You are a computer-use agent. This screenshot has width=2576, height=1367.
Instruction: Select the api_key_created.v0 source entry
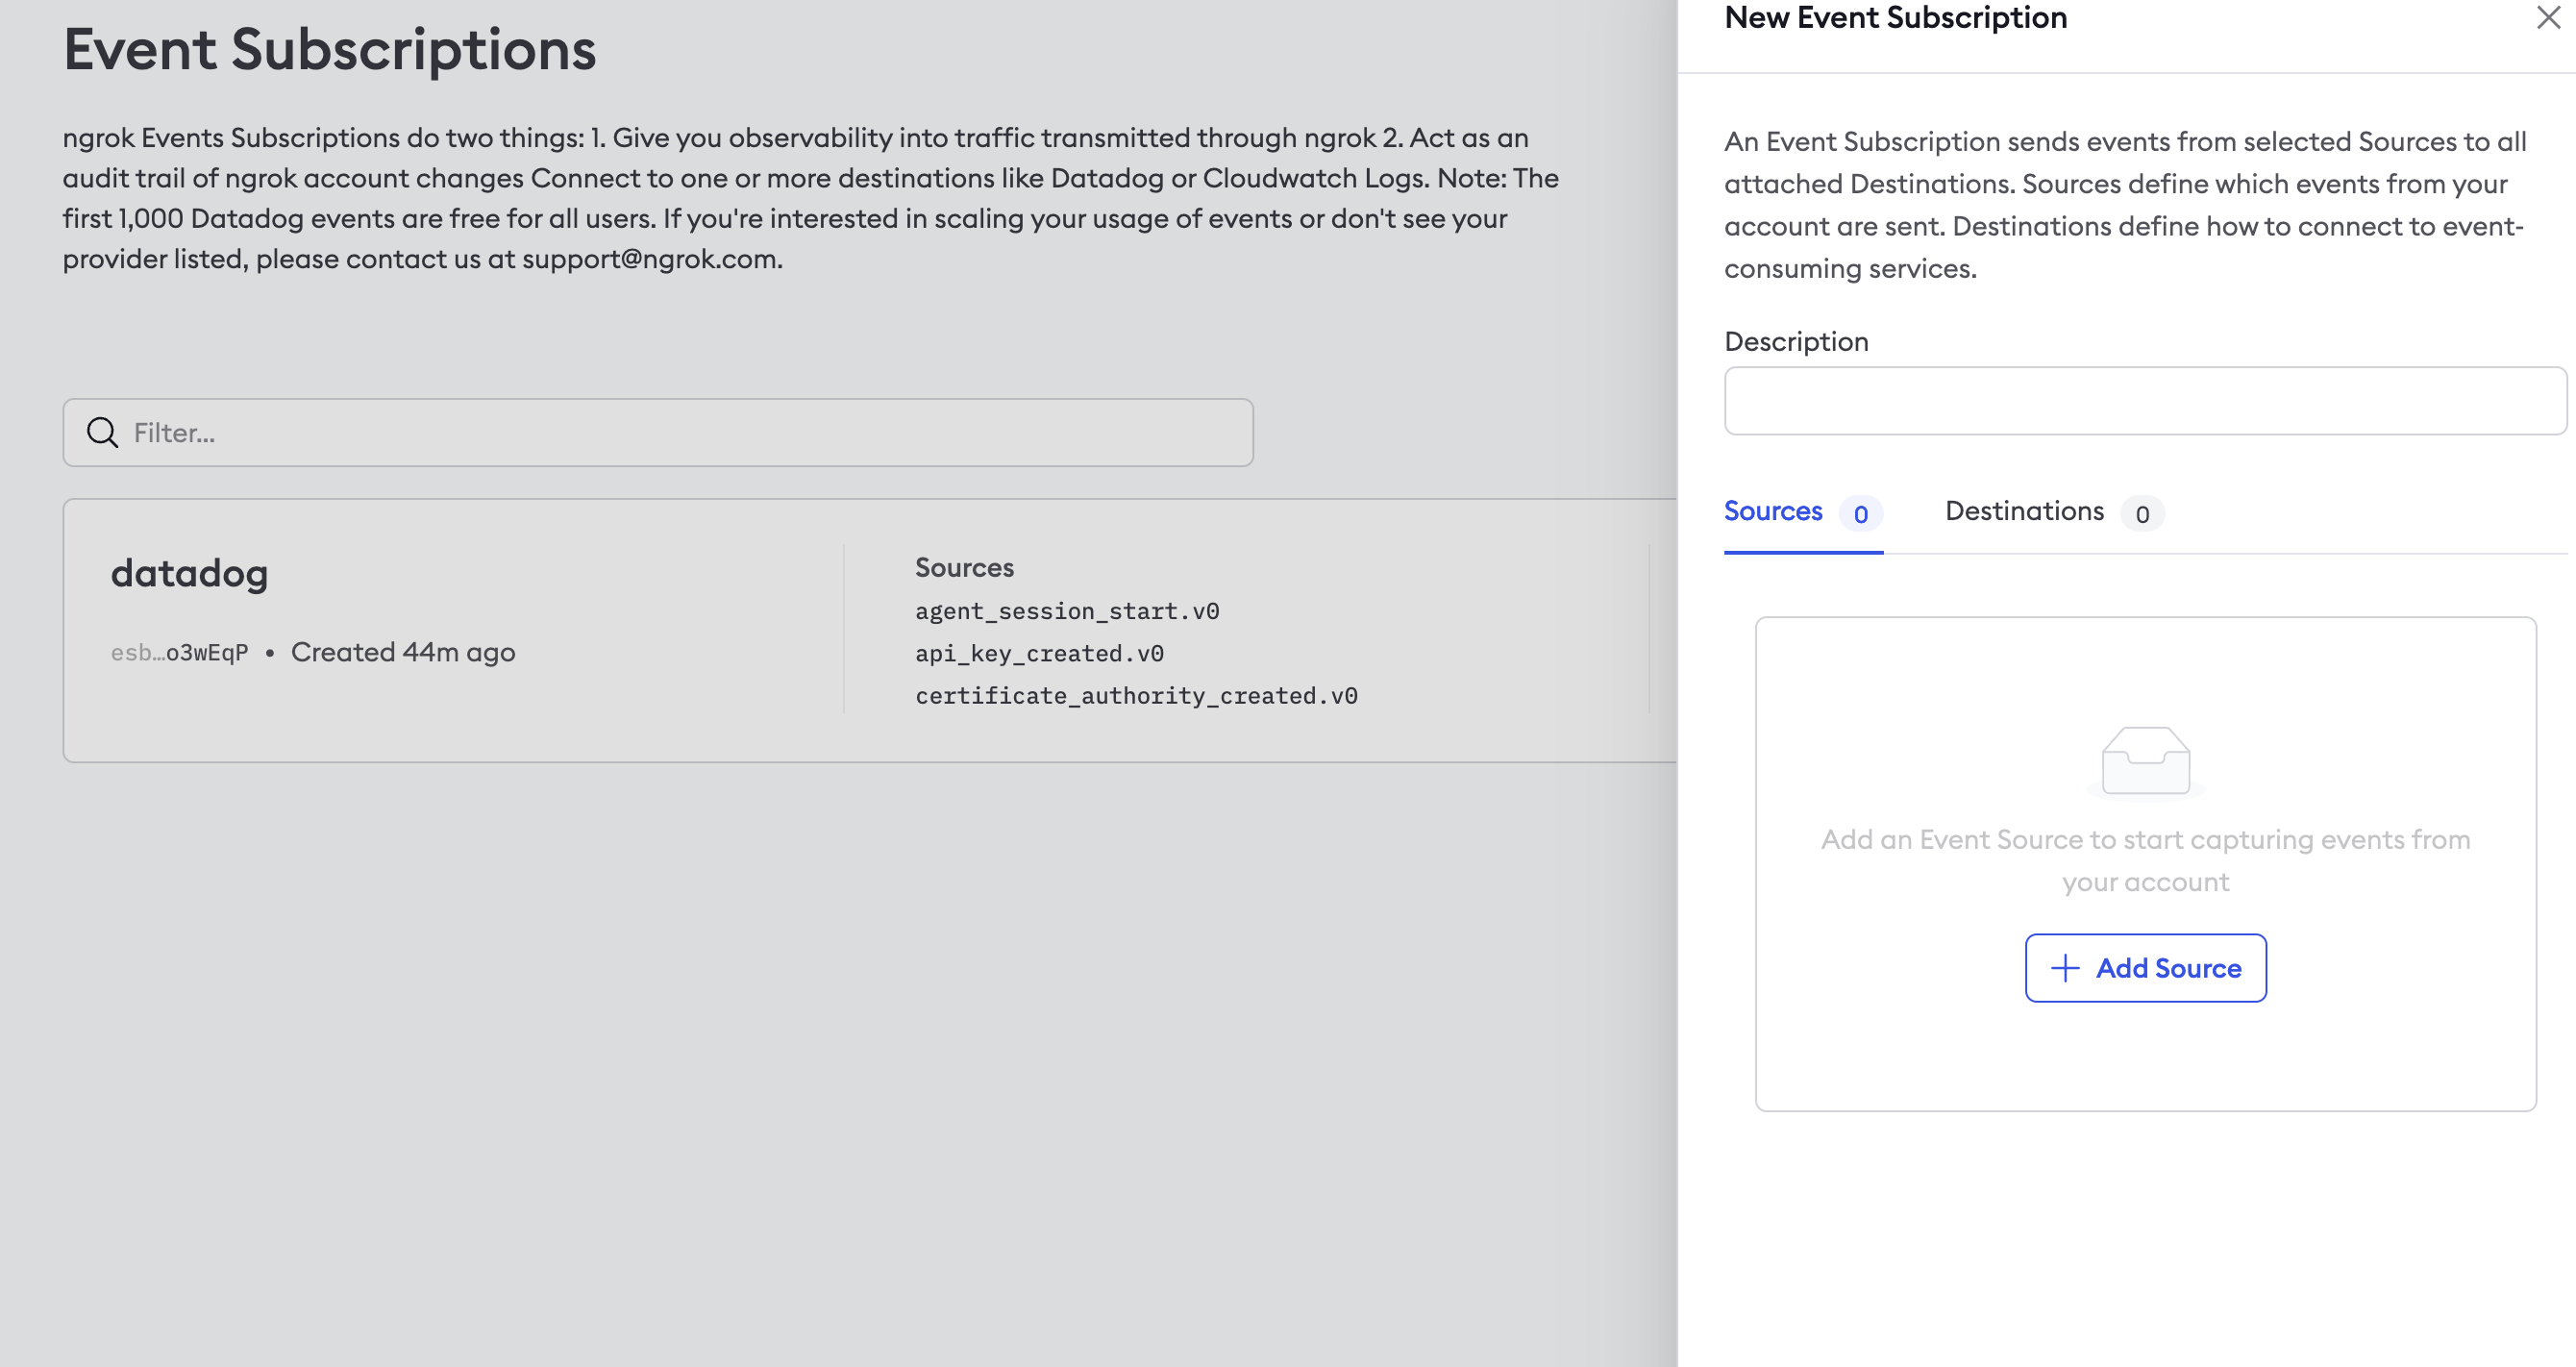1040,653
